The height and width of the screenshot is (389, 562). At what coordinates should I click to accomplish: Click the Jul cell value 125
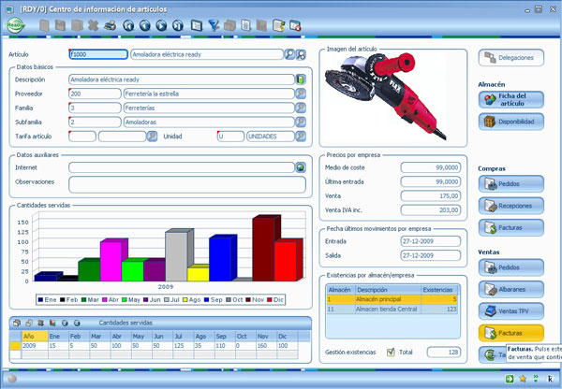click(184, 346)
